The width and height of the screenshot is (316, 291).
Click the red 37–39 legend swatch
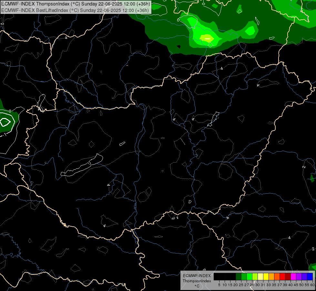[282, 276]
